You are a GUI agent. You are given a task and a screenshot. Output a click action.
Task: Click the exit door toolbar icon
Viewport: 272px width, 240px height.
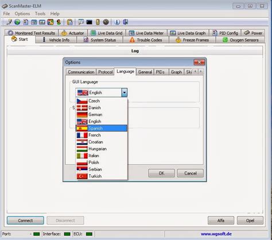coord(126,22)
